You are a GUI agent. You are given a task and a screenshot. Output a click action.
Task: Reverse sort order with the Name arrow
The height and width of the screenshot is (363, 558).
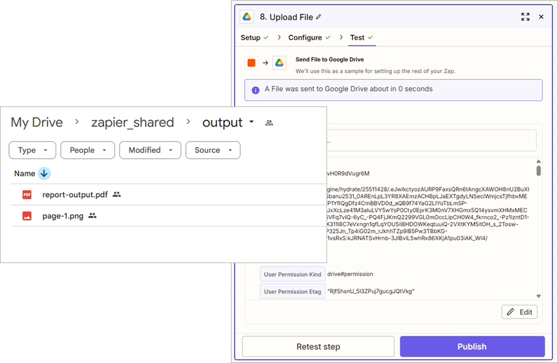tap(44, 174)
